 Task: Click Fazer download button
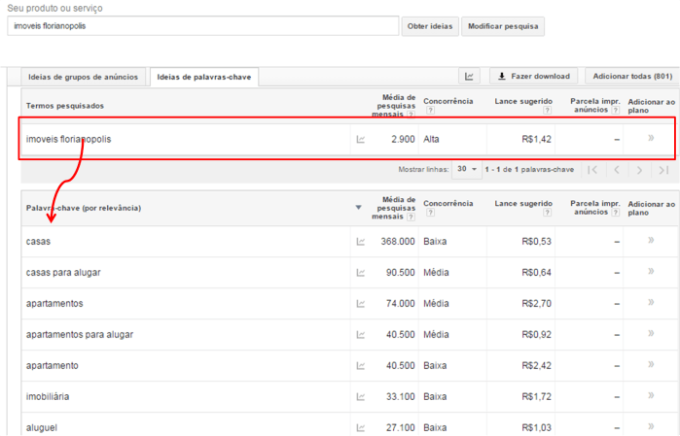(x=534, y=76)
